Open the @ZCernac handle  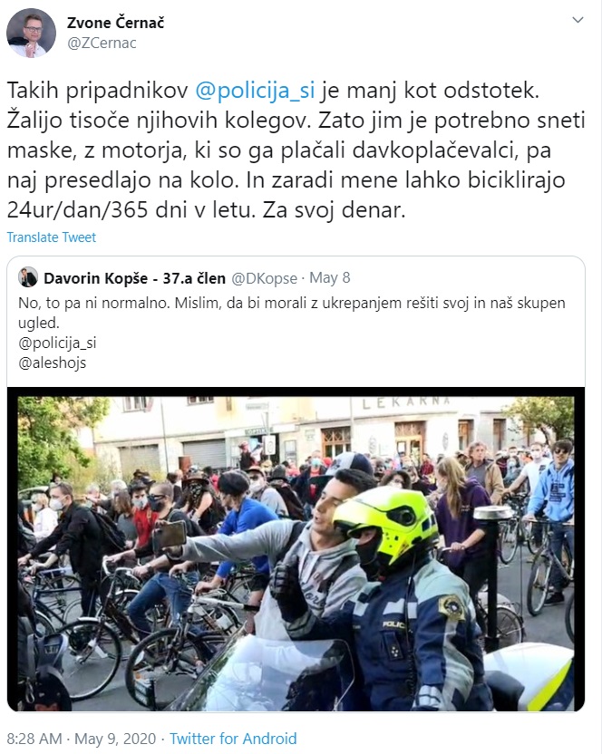(102, 43)
